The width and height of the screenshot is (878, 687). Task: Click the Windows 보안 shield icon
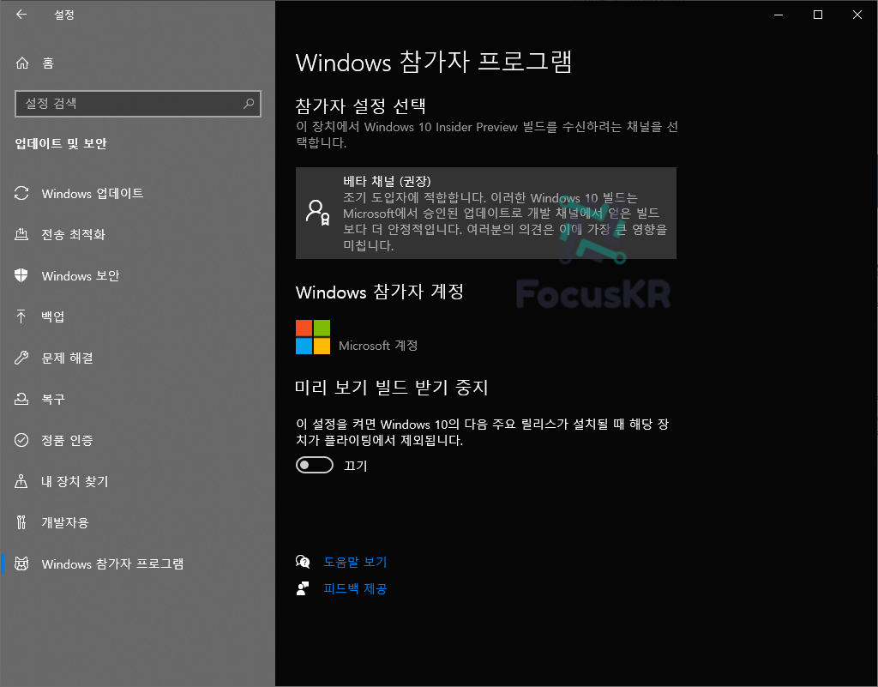tap(21, 275)
